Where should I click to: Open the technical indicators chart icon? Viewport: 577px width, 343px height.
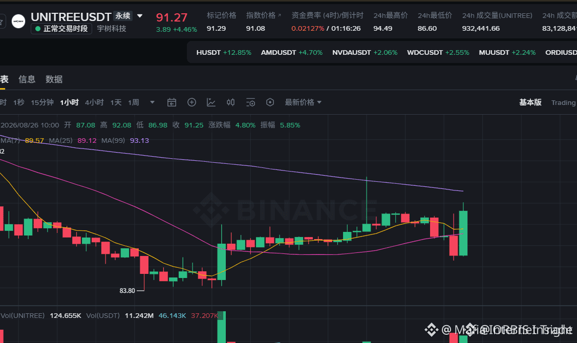[x=211, y=102]
